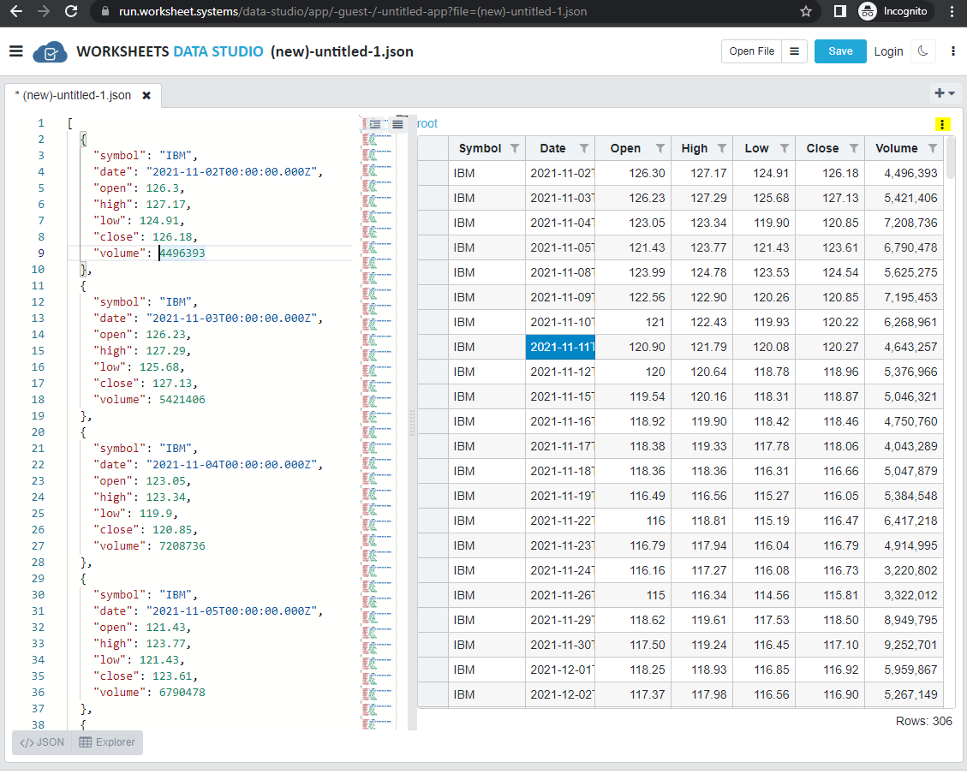Viewport: 967px width, 774px height.
Task: Open the kebab menu beside the moon icon
Action: point(953,51)
